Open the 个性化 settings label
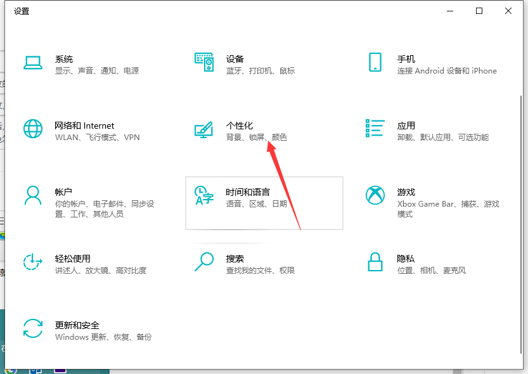The width and height of the screenshot is (528, 374). click(x=240, y=126)
